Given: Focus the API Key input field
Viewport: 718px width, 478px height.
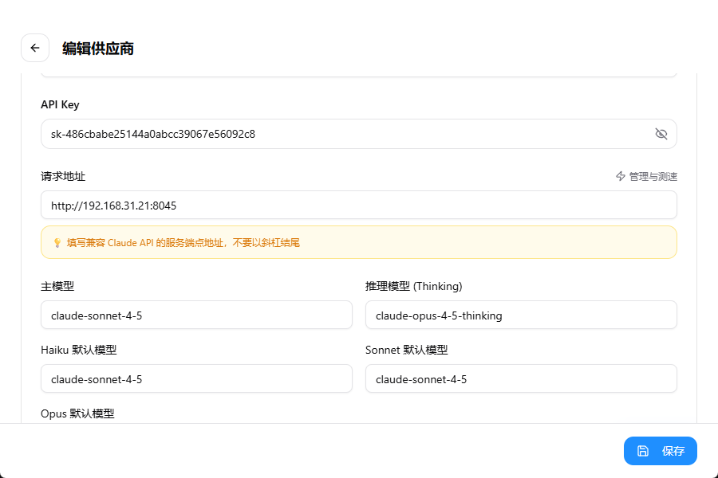Looking at the screenshot, I should [358, 134].
